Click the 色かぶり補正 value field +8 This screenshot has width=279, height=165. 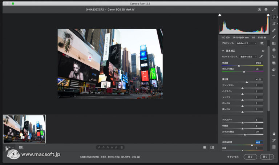click(x=259, y=69)
